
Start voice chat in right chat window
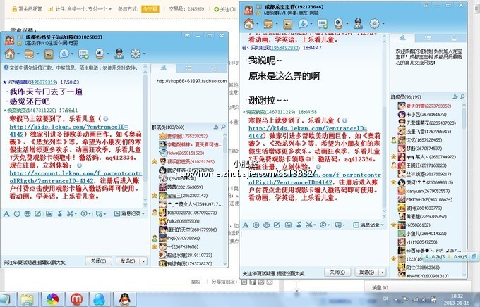tap(303, 23)
